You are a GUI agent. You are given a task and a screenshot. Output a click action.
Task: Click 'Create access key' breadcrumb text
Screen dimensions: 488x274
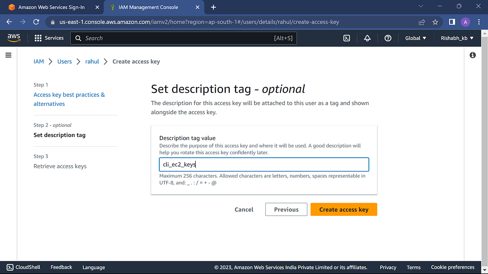coord(136,62)
